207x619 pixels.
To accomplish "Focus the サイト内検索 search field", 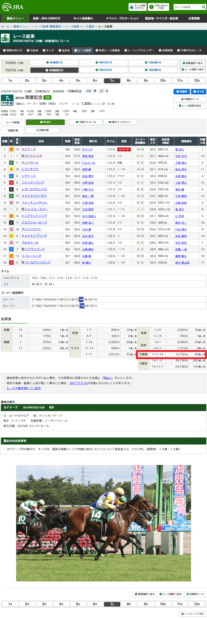I will pyautogui.click(x=187, y=7).
